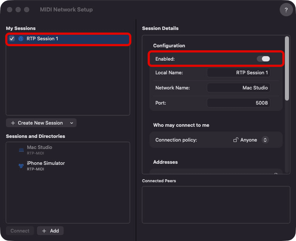The width and height of the screenshot is (296, 241).
Task: Click the Connection policy label
Action: pyautogui.click(x=176, y=140)
